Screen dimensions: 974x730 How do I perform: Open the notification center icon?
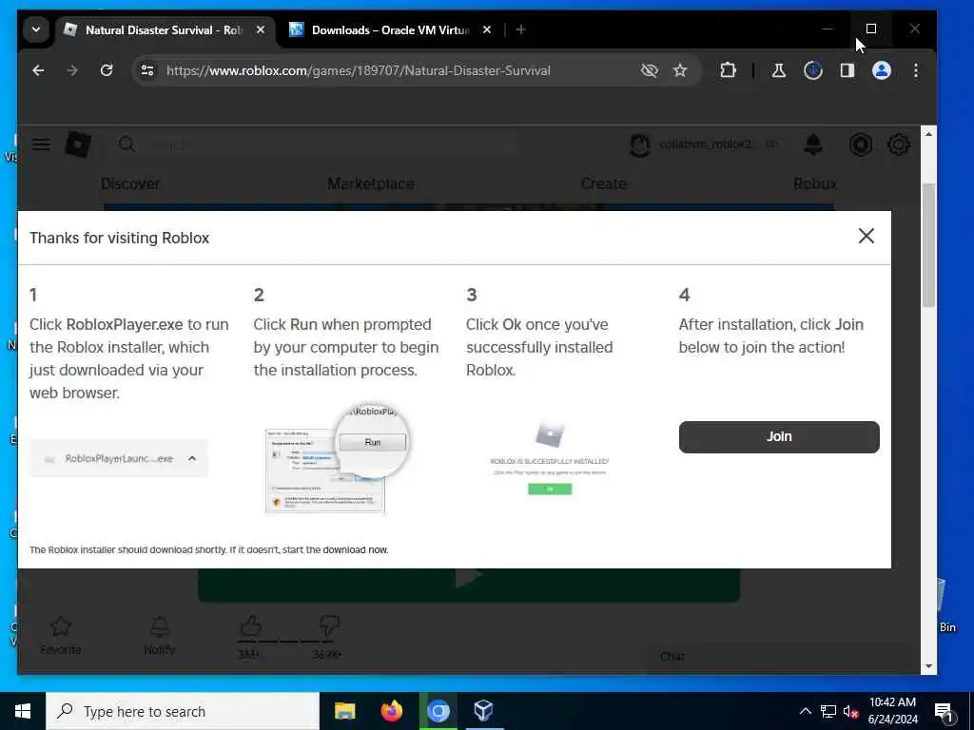pyautogui.click(x=945, y=713)
